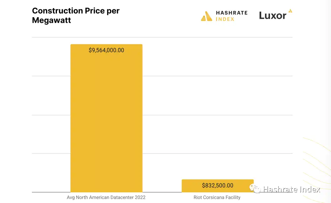331x203 pixels.
Task: Click the second gridline from the top
Action: coord(219,76)
